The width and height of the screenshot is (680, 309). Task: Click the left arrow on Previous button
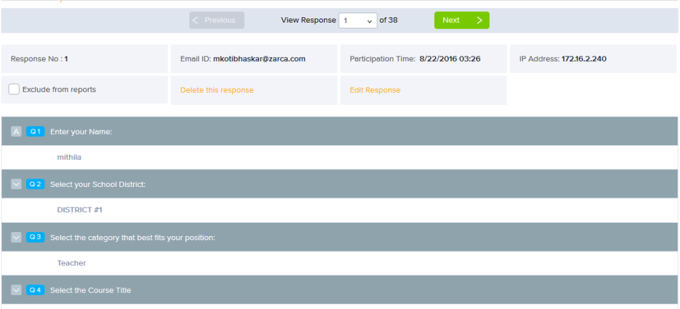[196, 21]
